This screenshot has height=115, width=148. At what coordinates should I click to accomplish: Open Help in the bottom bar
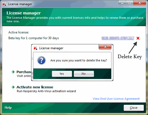(8, 108)
